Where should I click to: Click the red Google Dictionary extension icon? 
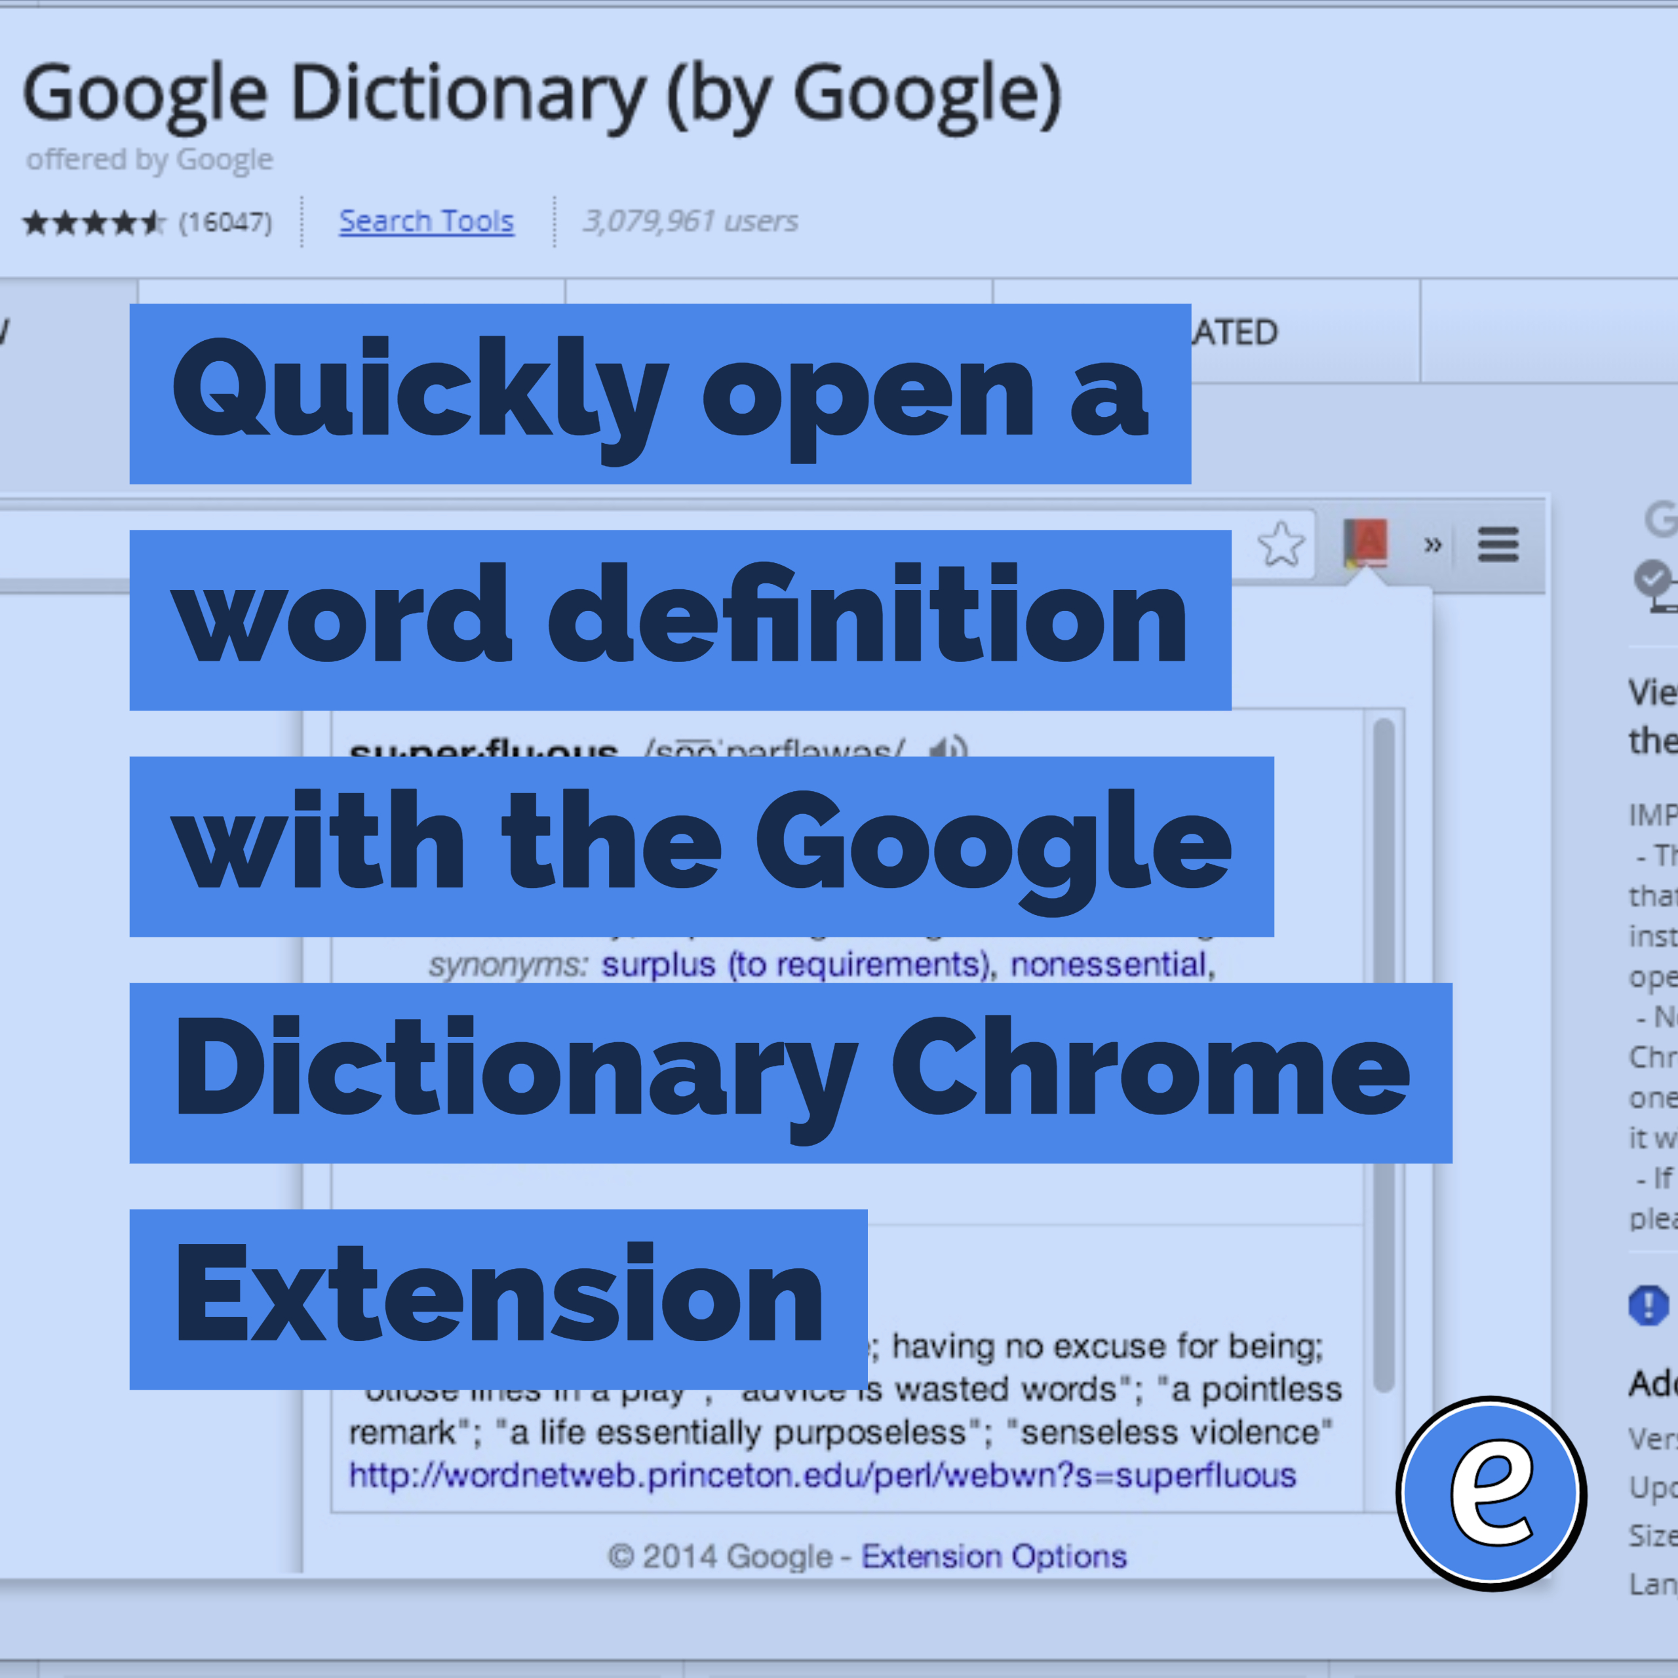1366,543
